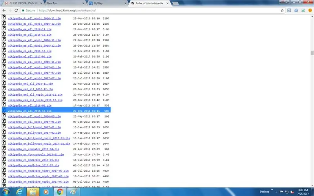Viewport: 314px width, 196px height.
Task: Click file icon beside wikipedia_dz_all_nopic_2016-11.zim
Action: pyautogui.click(x=4, y=17)
